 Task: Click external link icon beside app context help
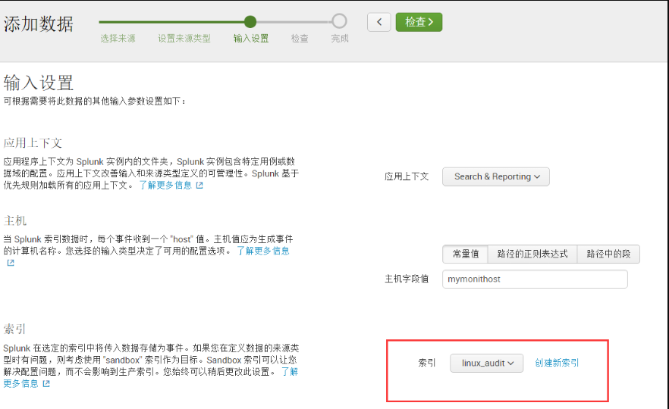coord(199,186)
